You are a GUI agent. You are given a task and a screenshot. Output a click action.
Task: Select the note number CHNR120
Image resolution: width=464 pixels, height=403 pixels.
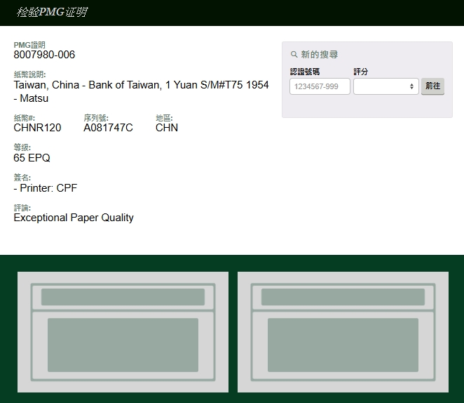(x=37, y=128)
